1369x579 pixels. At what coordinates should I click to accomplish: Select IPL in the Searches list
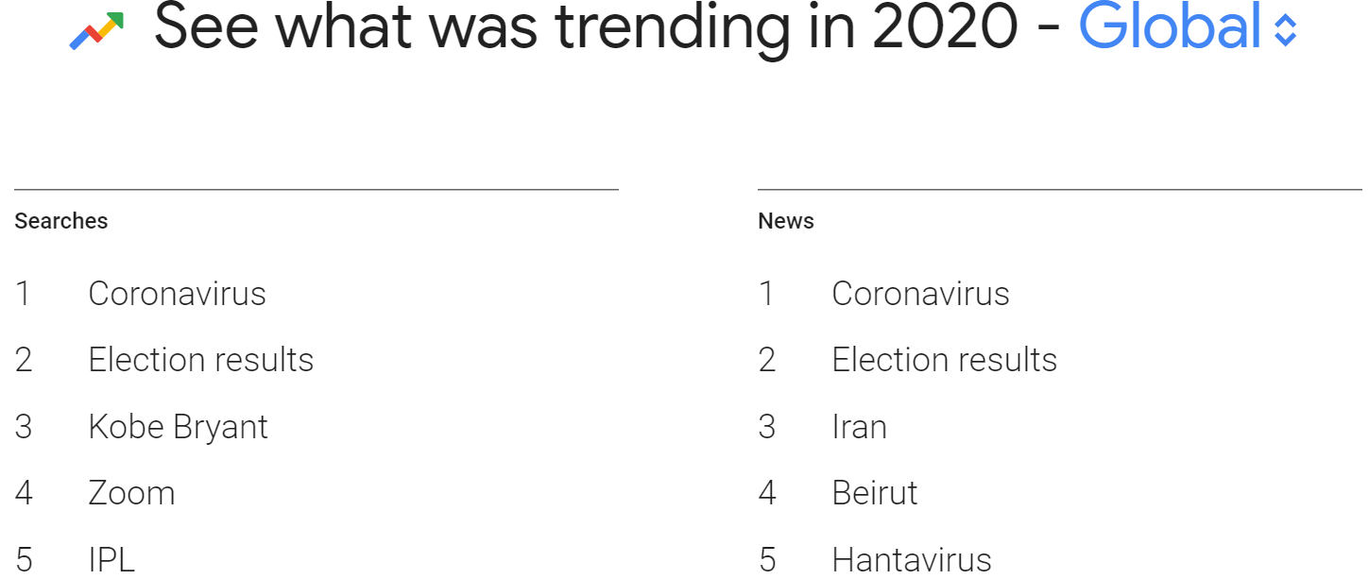point(112,559)
